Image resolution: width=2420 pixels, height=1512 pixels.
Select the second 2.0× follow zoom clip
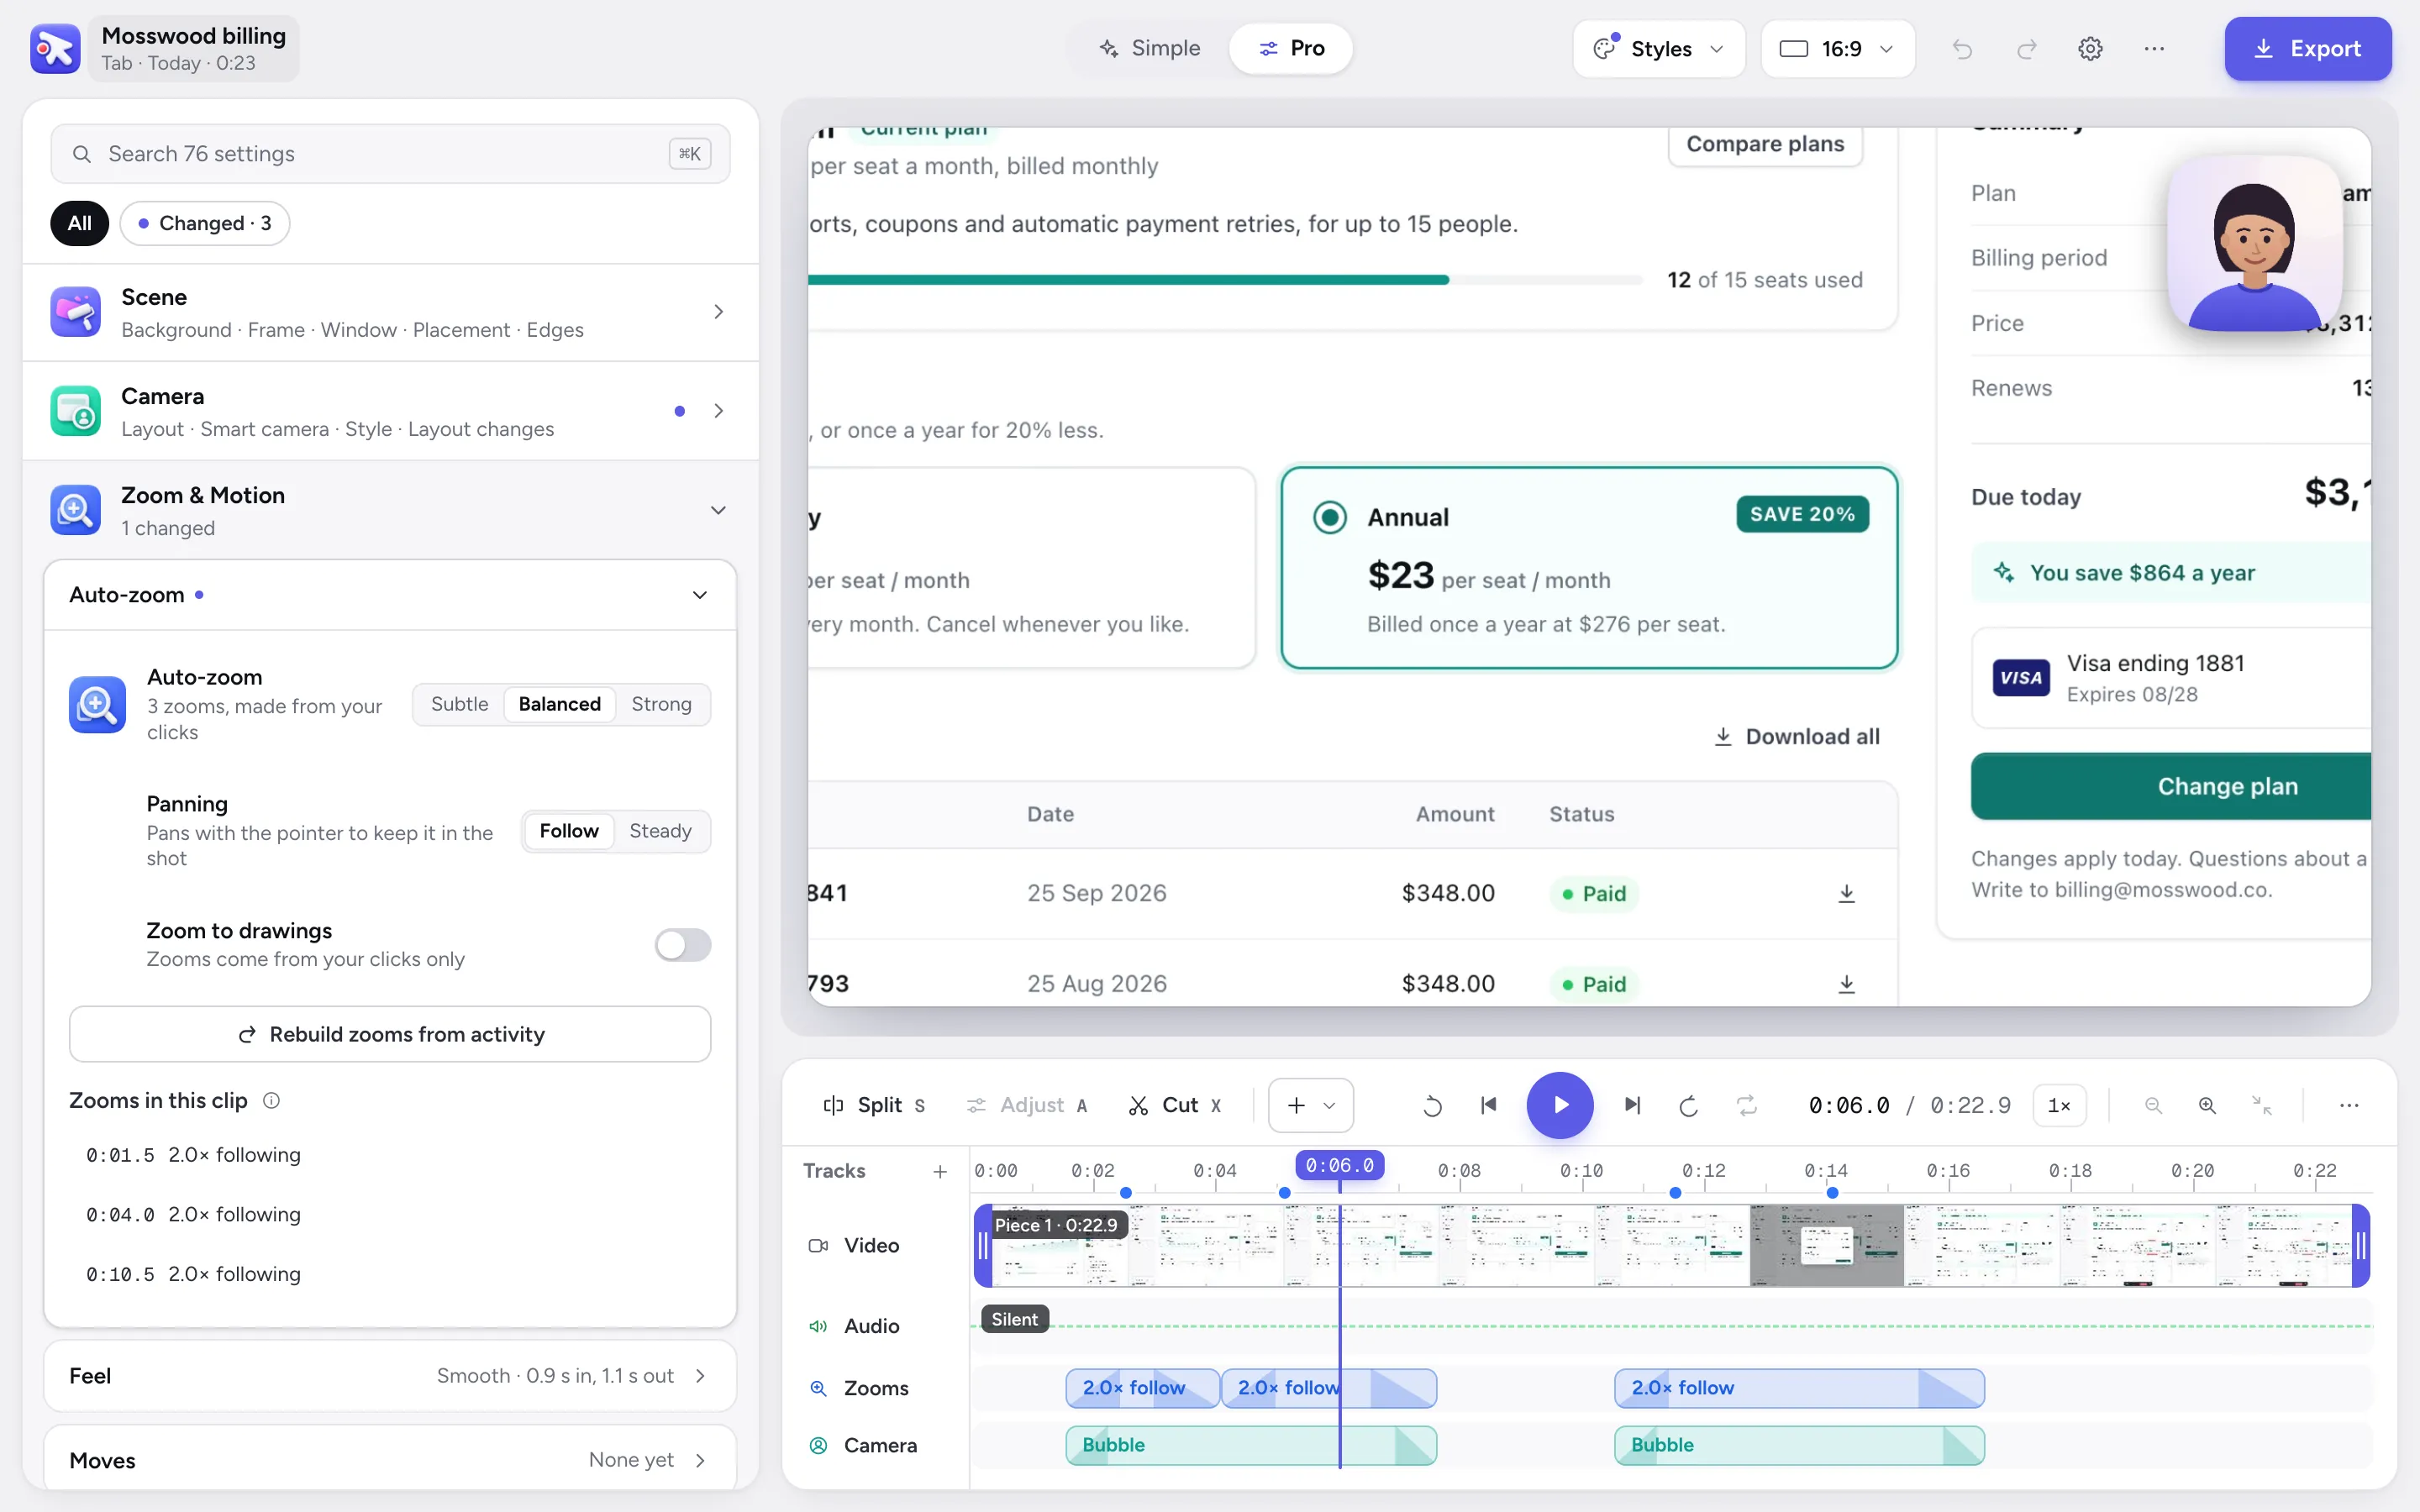click(x=1328, y=1388)
